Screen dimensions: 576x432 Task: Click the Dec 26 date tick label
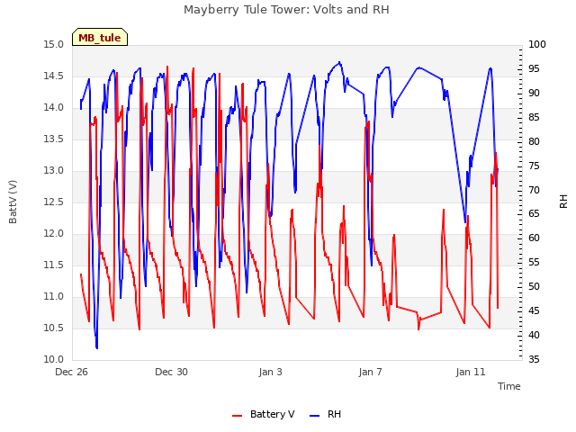(72, 372)
